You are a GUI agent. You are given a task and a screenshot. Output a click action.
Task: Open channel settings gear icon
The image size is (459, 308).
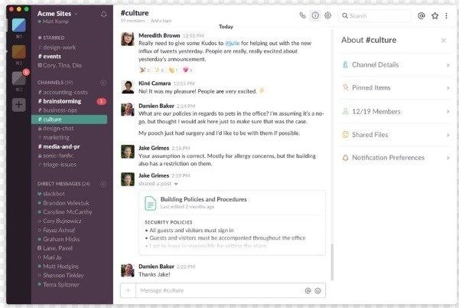click(x=327, y=15)
